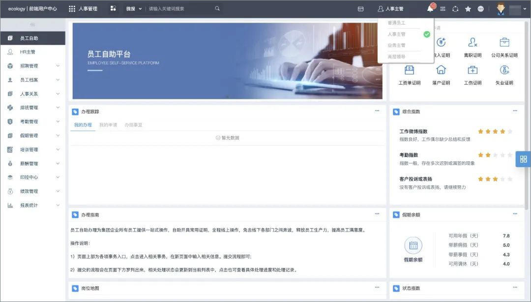Open the favorites star icon
Image resolution: width=531 pixels, height=302 pixels.
coord(468,8)
